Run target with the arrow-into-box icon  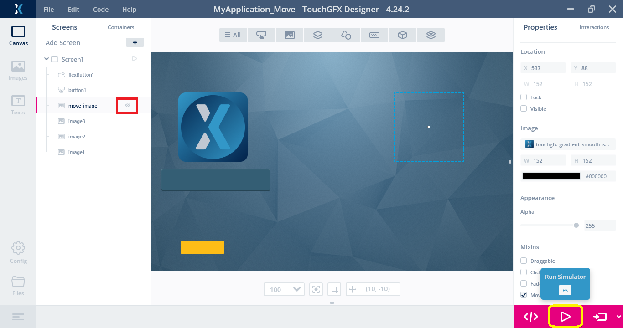click(600, 317)
